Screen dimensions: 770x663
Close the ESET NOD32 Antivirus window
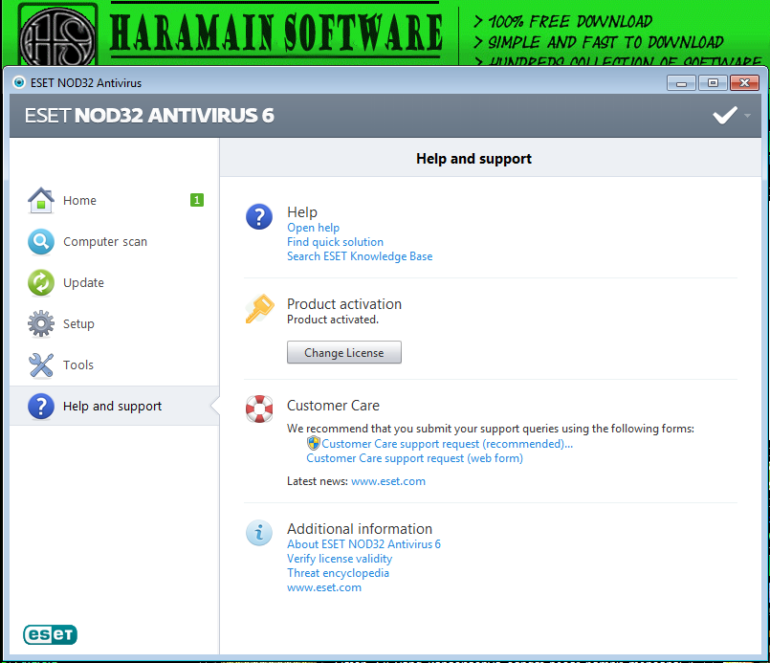[744, 83]
